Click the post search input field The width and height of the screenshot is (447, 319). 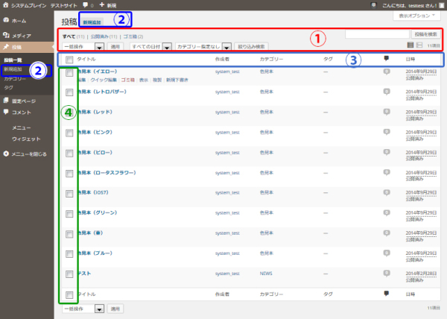pyautogui.click(x=378, y=34)
